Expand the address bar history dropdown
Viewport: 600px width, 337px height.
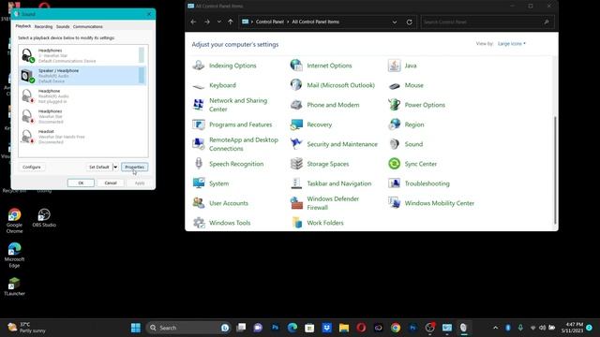pos(395,22)
